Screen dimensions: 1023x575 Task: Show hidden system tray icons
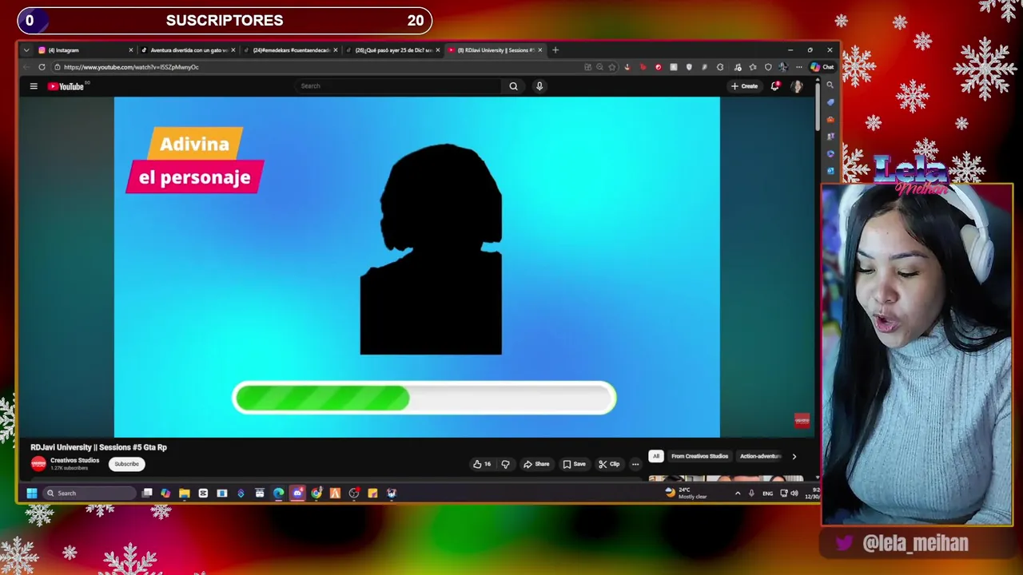738,494
